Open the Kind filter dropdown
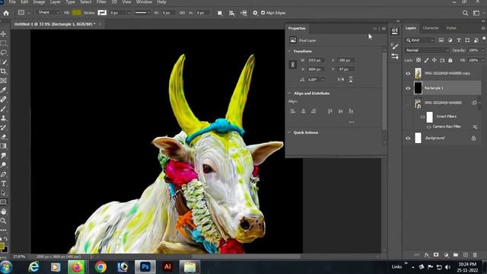This screenshot has width=487, height=274. 420,40
